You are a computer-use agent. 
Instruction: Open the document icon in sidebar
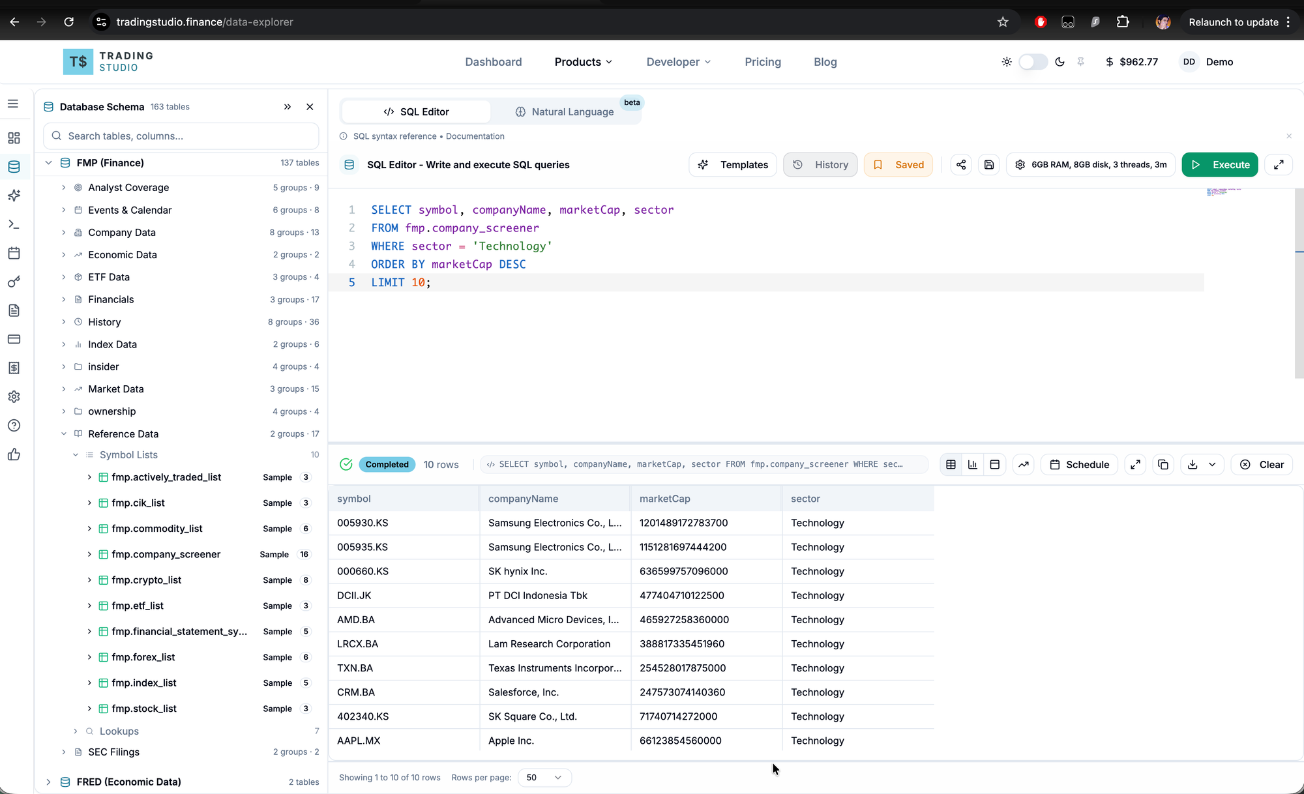click(x=14, y=310)
